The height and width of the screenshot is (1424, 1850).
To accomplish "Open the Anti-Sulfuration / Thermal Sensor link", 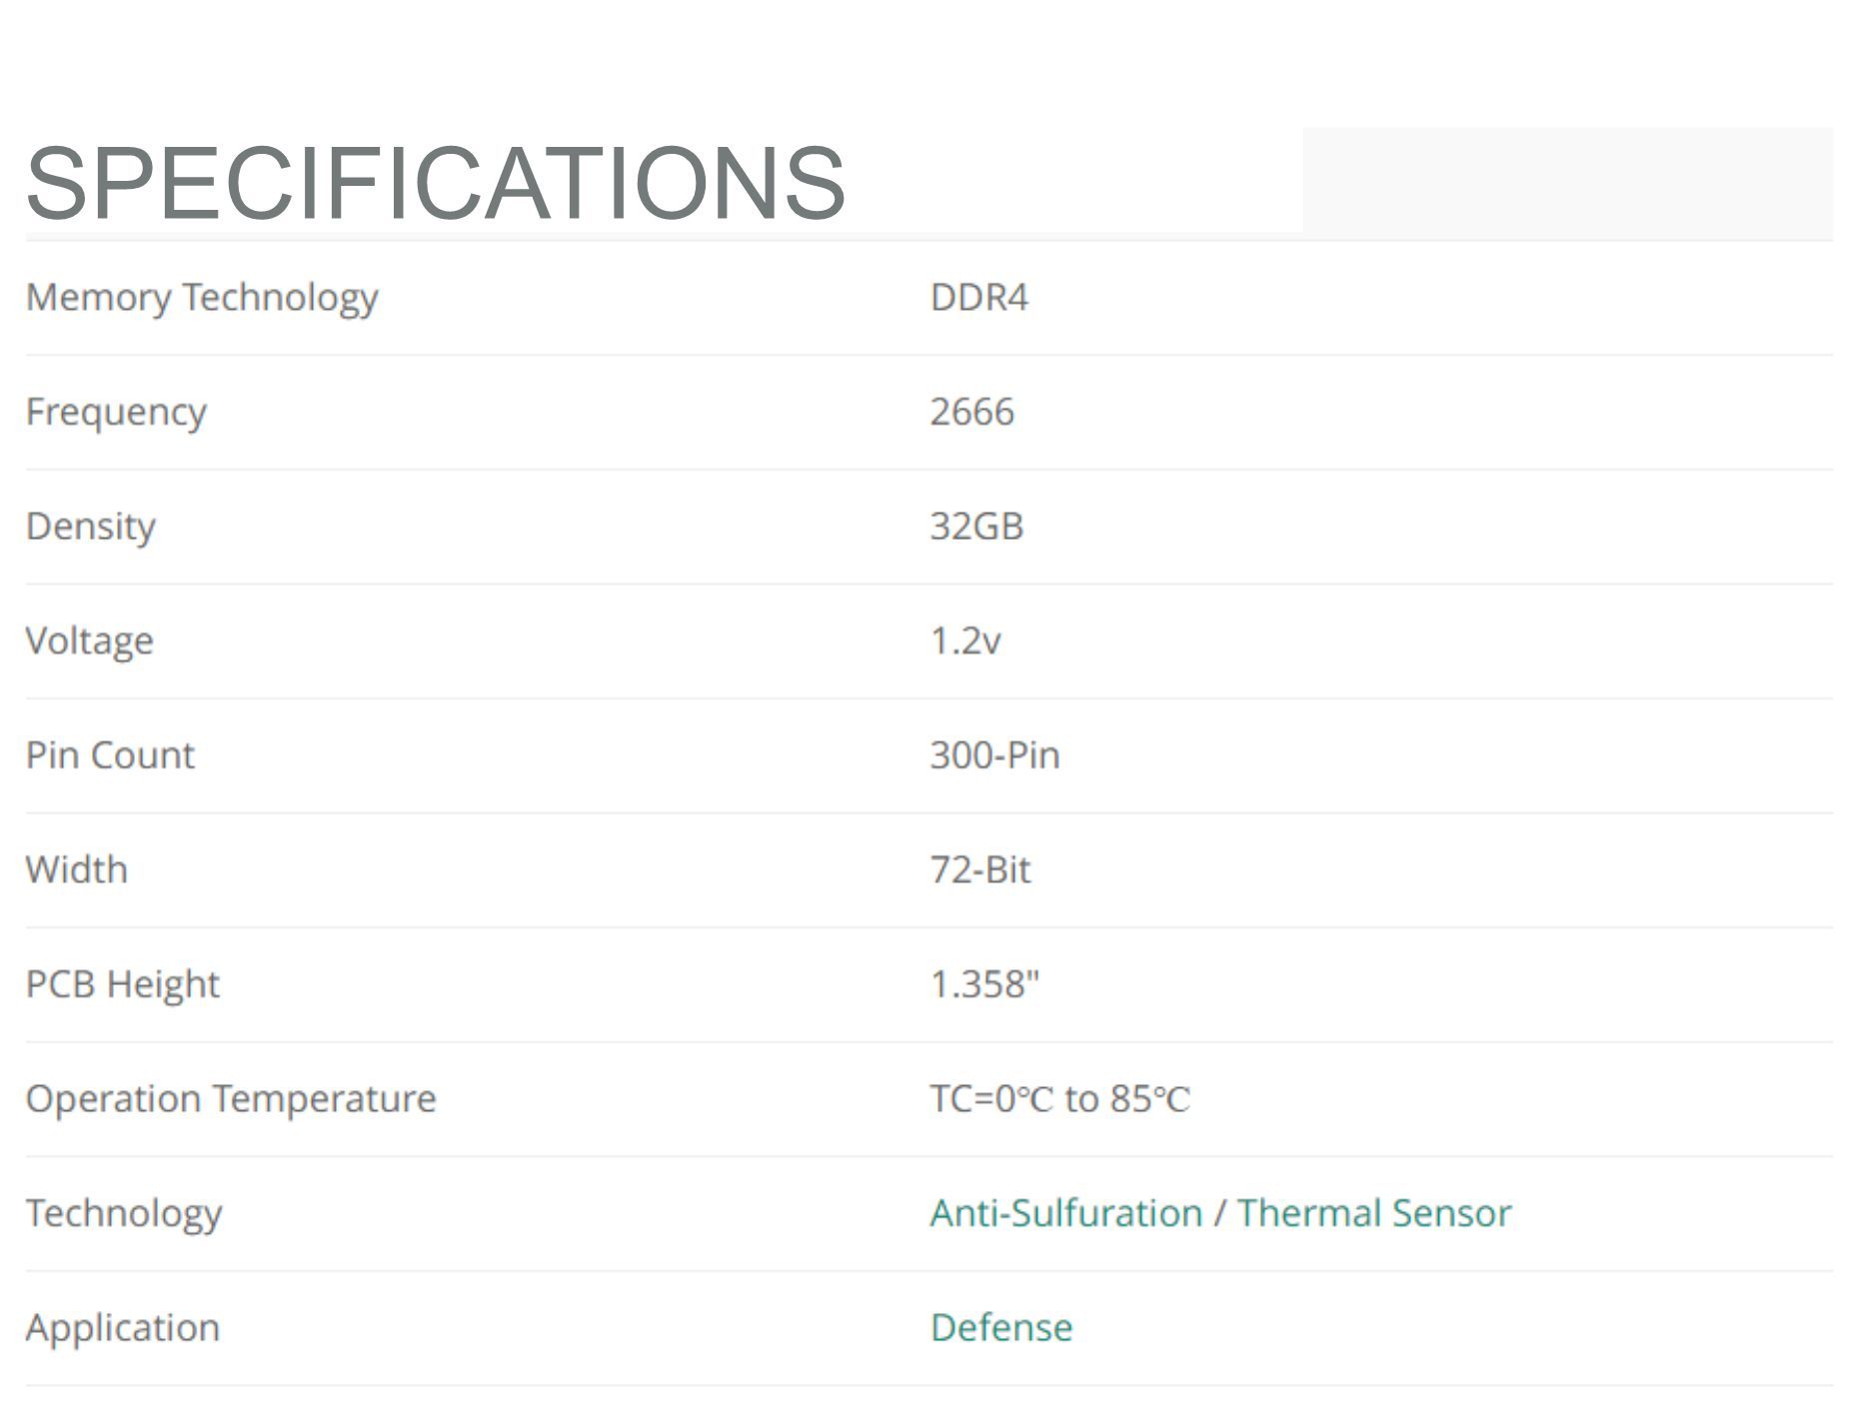I will [1220, 1213].
